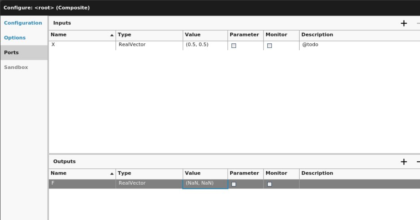This screenshot has height=220, width=420.
Task: Click Outputs table Monitor column header
Action: [281, 173]
